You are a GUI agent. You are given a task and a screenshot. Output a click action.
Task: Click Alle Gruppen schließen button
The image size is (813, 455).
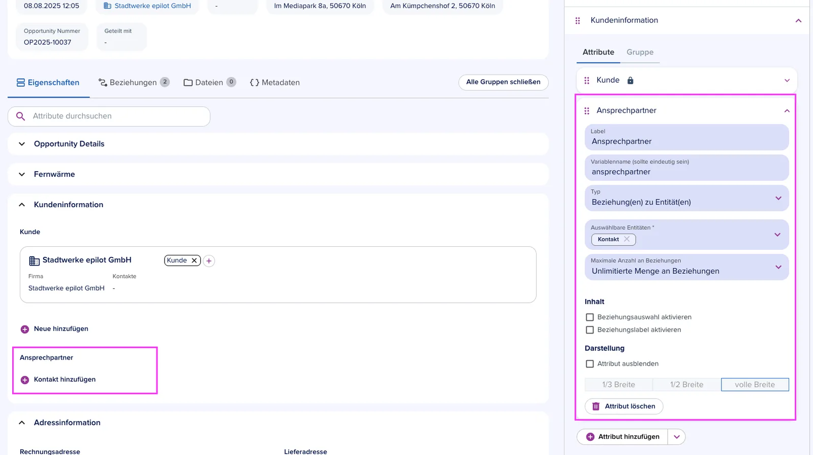click(504, 82)
